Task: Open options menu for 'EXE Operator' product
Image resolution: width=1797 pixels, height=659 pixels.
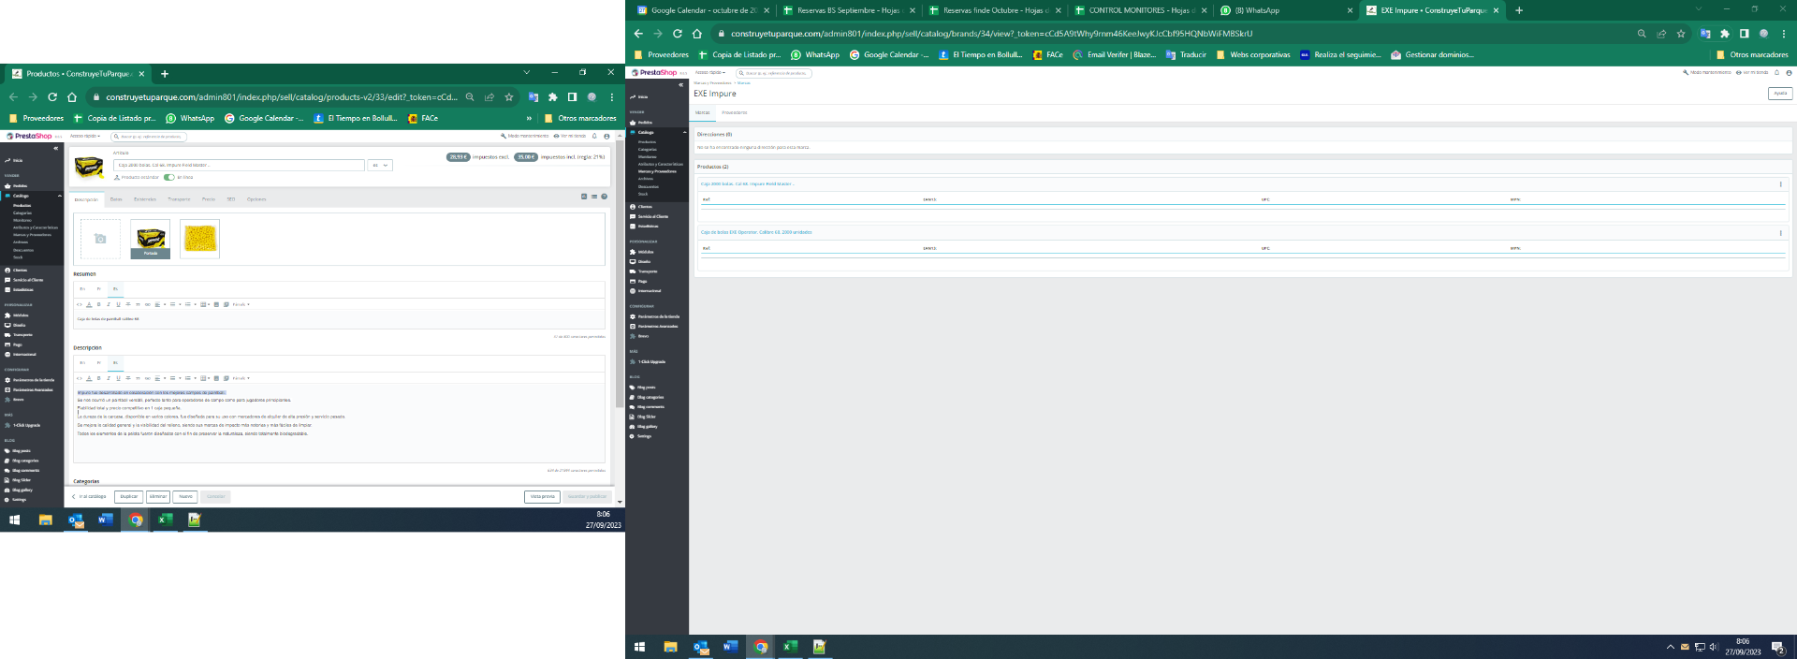Action: coord(1780,232)
